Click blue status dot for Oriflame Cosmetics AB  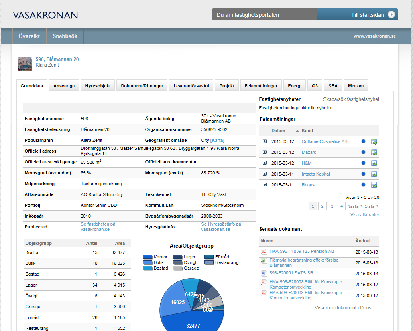[x=364, y=141]
